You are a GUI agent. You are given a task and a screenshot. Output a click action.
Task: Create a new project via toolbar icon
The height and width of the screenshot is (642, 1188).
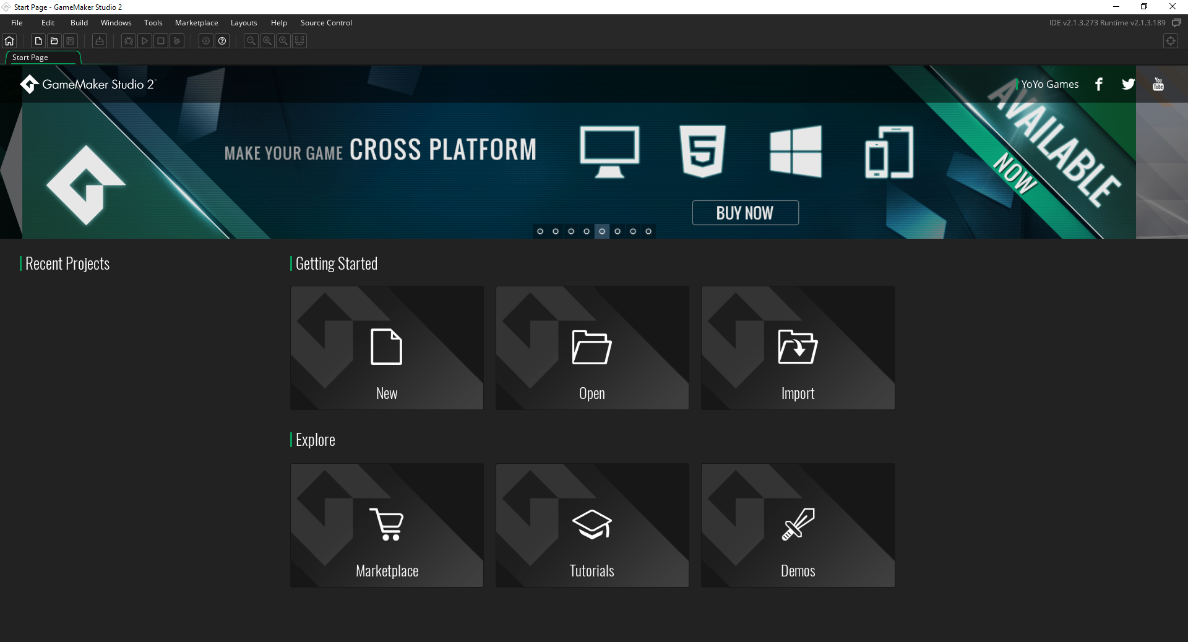[38, 41]
